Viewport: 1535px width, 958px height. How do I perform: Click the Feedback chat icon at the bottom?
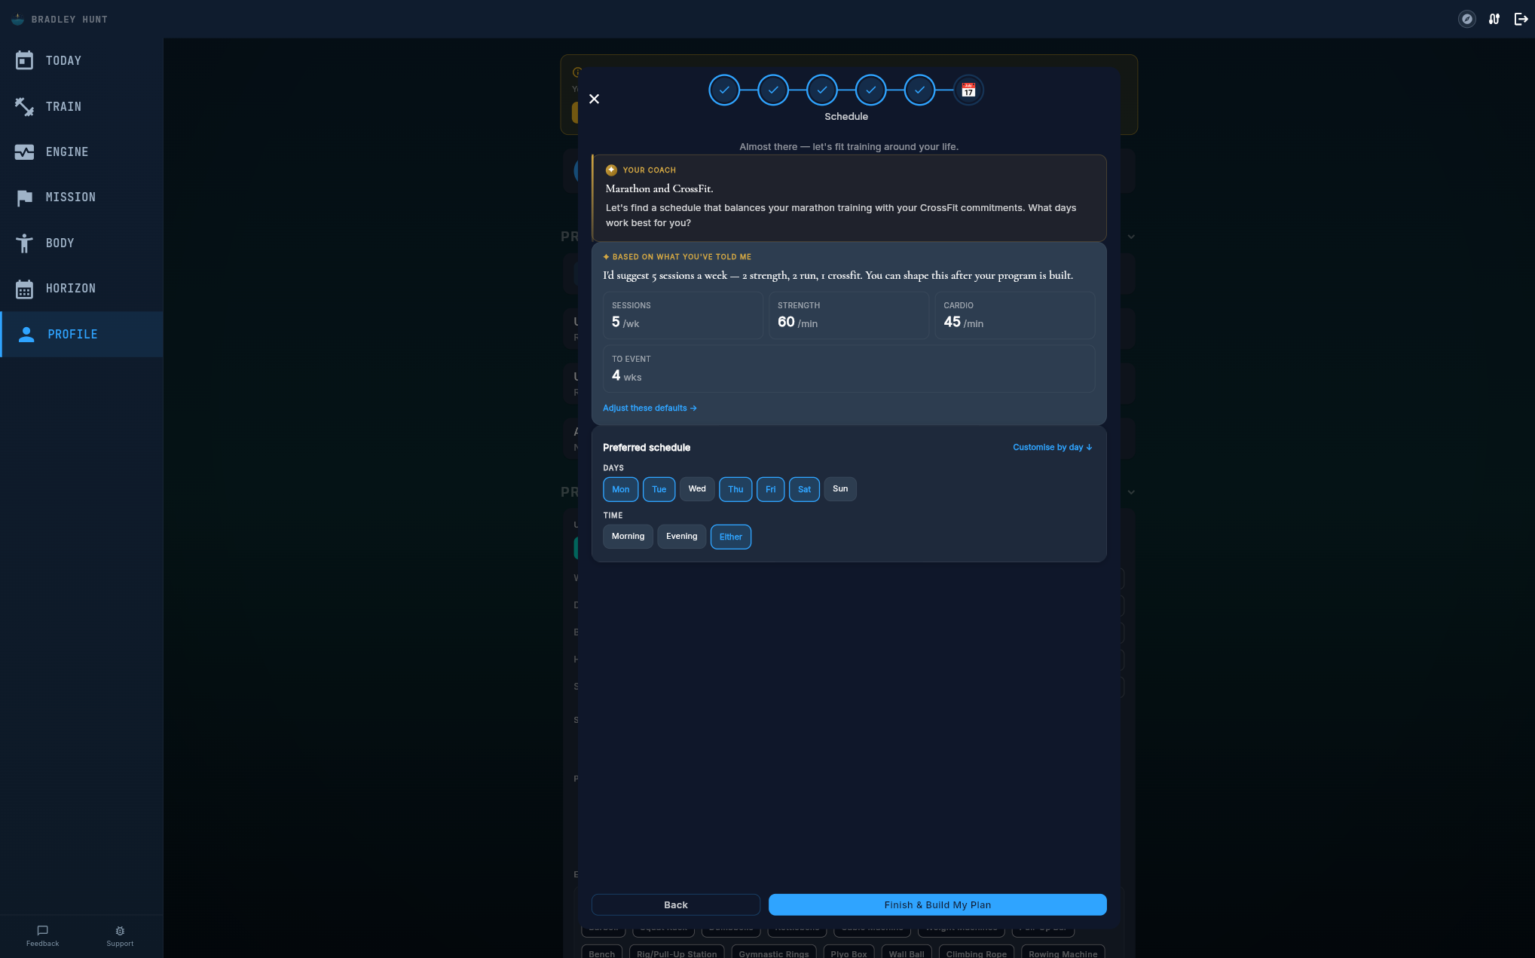coord(42,930)
